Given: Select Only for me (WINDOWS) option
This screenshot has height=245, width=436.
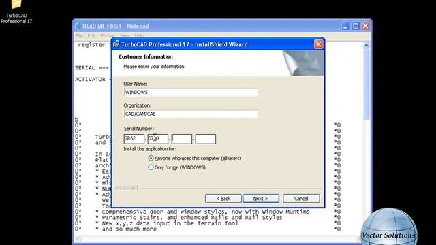Looking at the screenshot, I should (x=151, y=167).
